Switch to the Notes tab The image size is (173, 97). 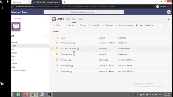point(80,19)
